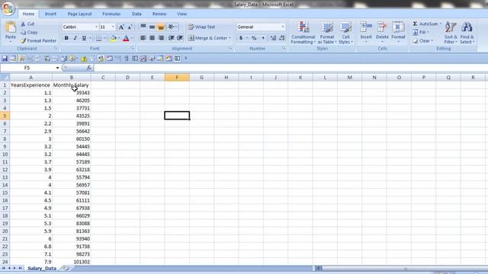The image size is (488, 274).
Task: Open the Calibri font name dropdown
Action: [x=96, y=27]
